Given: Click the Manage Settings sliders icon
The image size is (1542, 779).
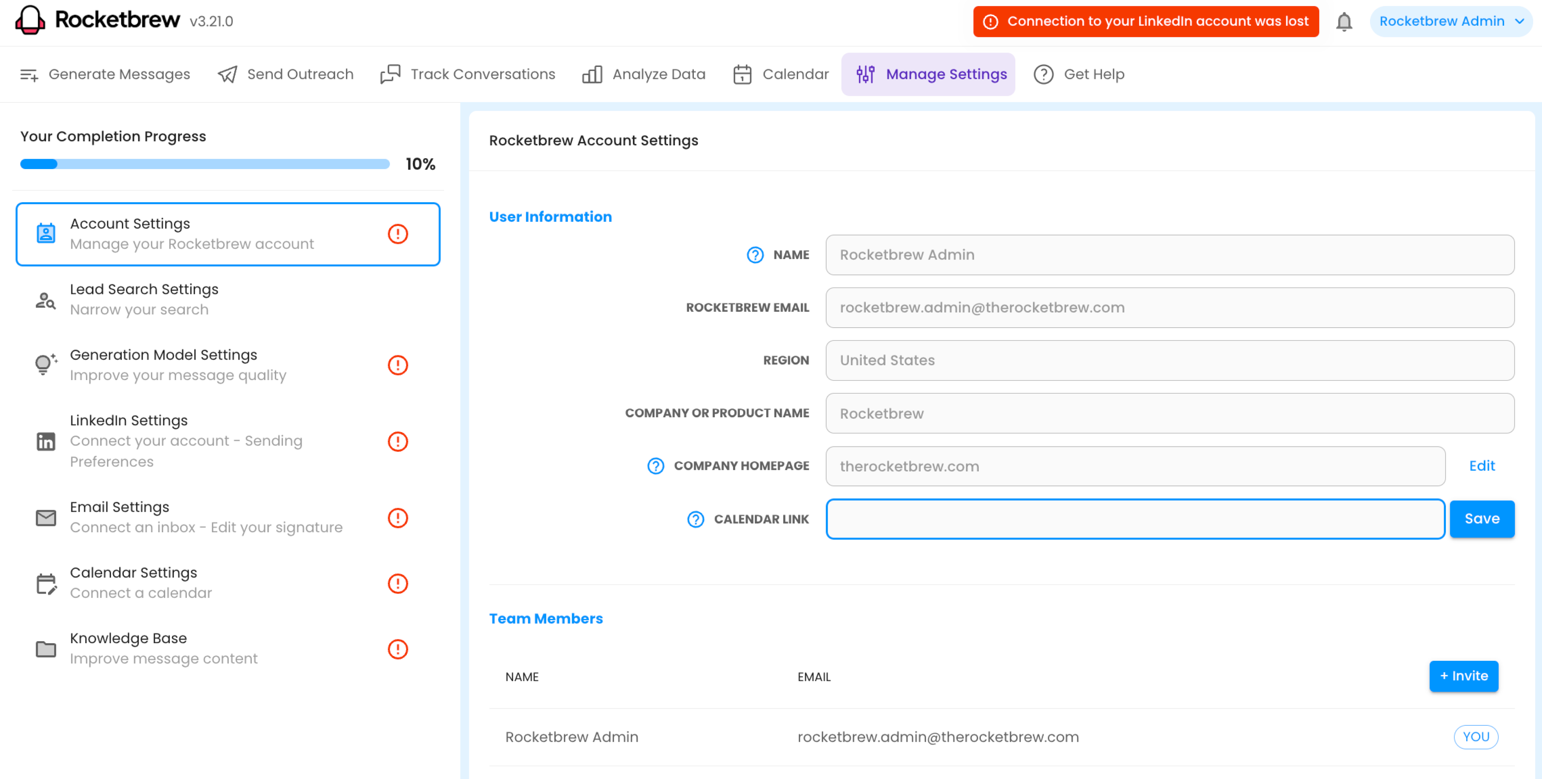Looking at the screenshot, I should tap(865, 74).
